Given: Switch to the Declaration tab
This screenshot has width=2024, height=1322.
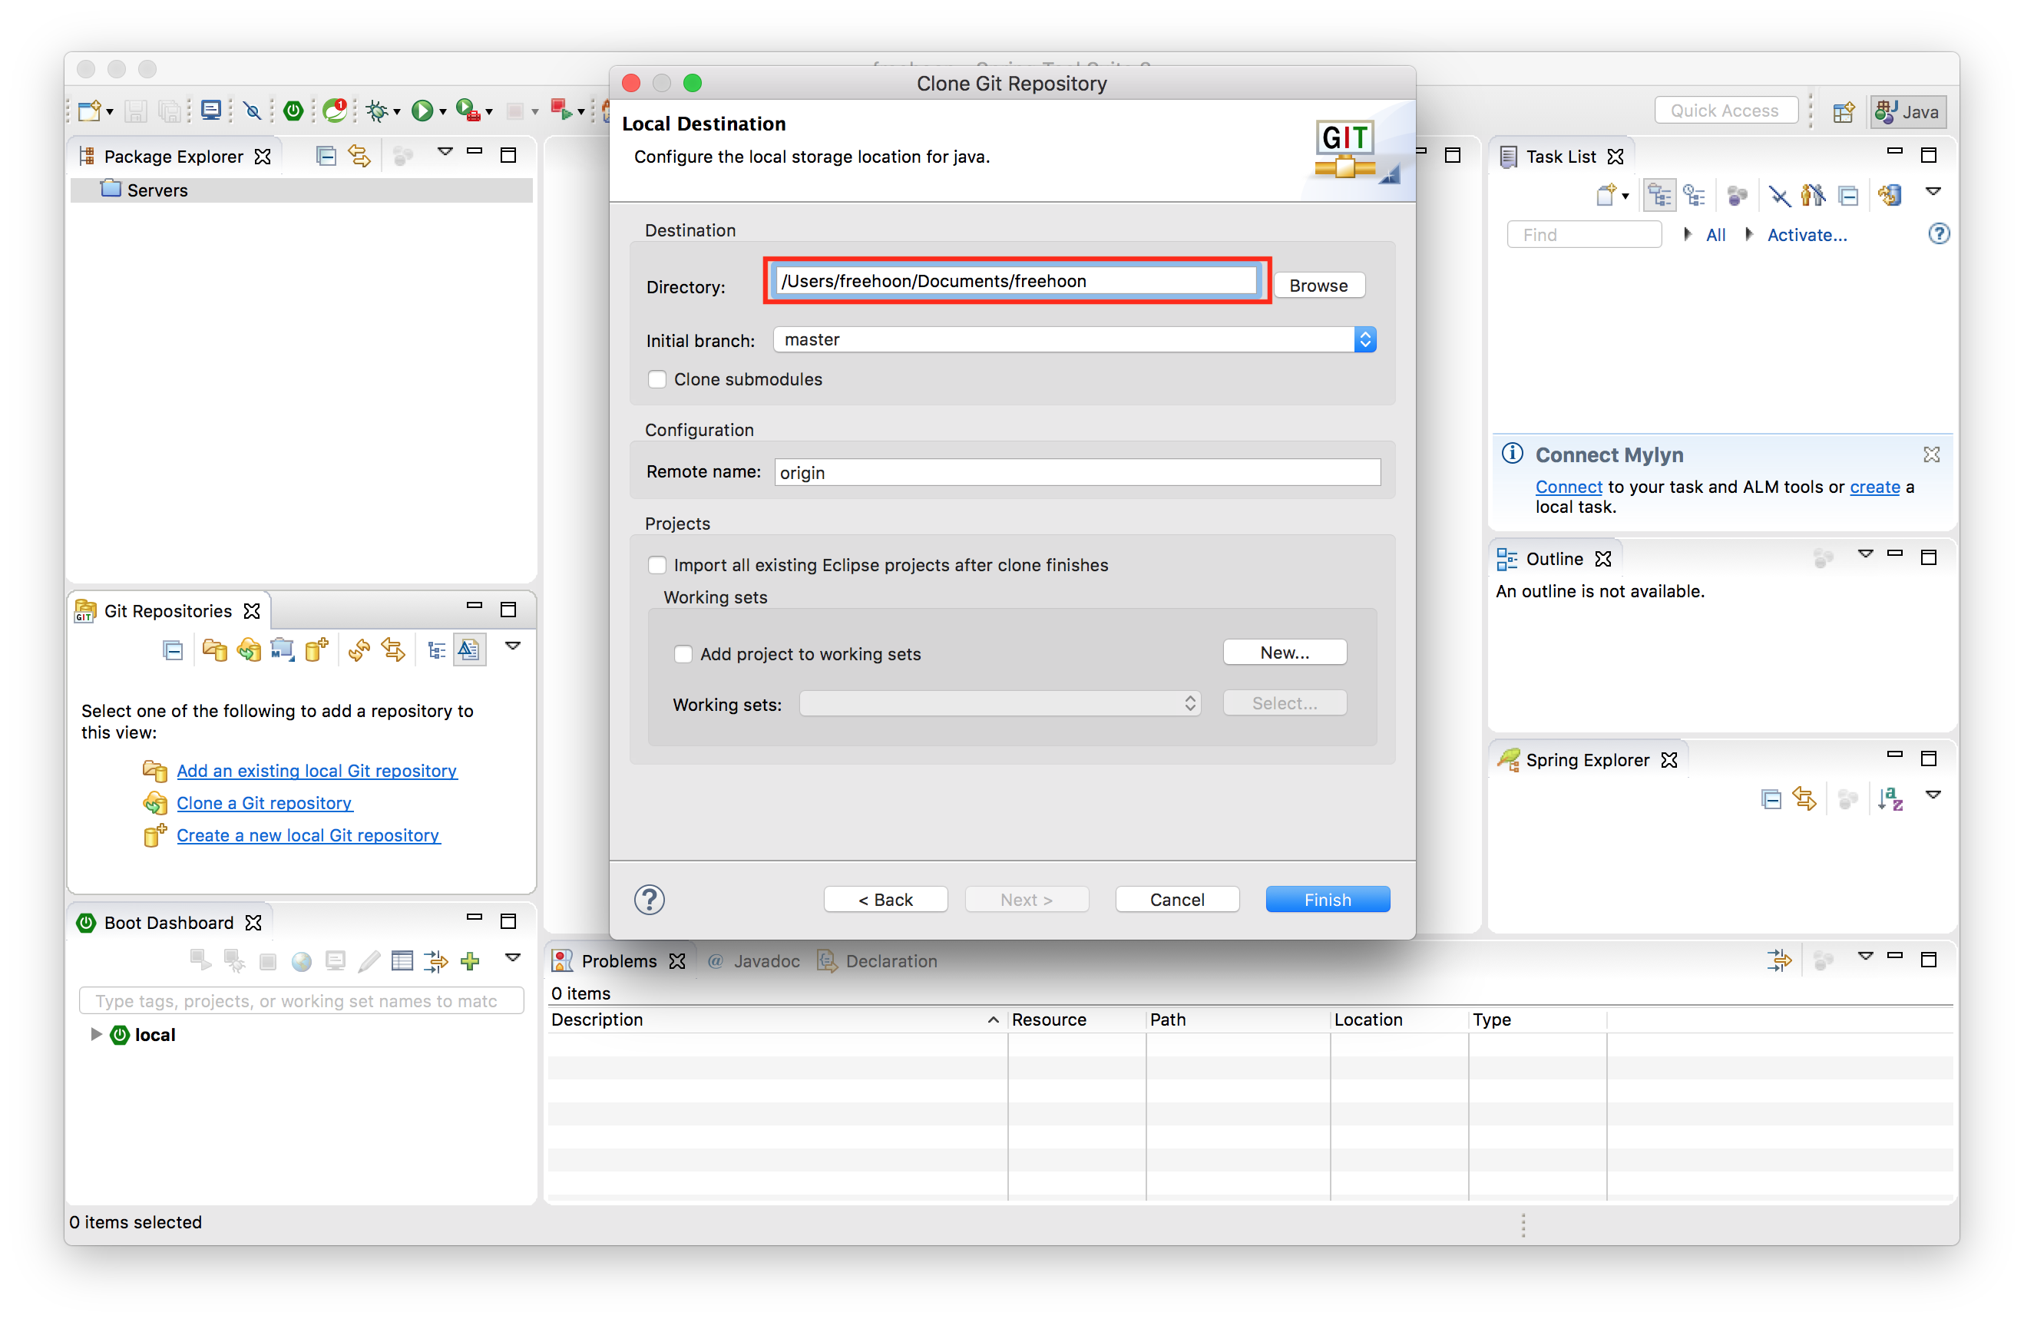Looking at the screenshot, I should [x=891, y=960].
